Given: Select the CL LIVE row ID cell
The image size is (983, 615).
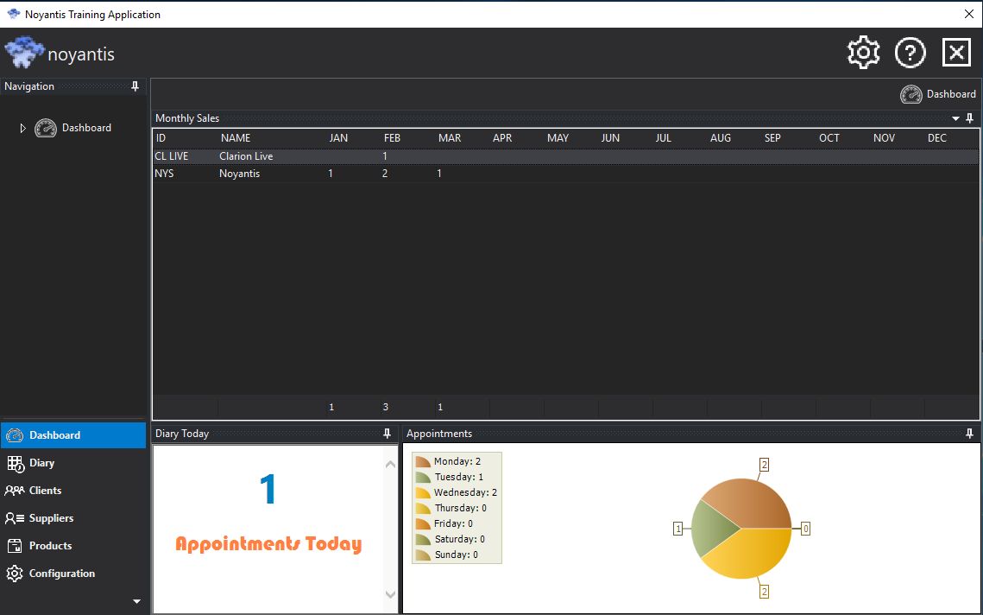Looking at the screenshot, I should [171, 156].
